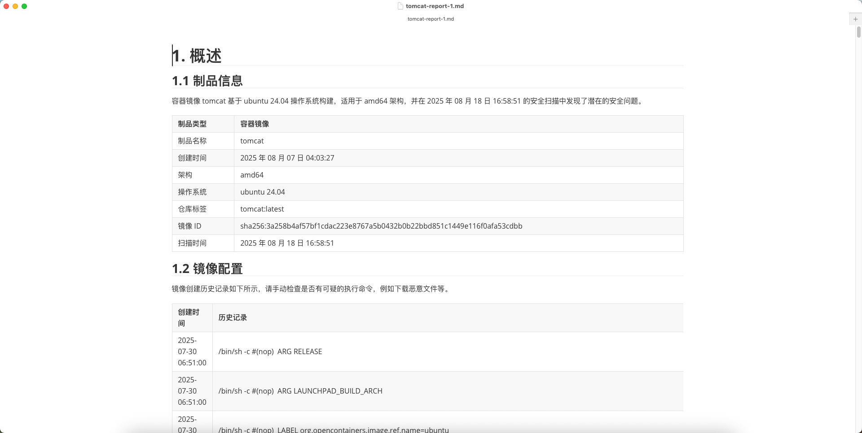The width and height of the screenshot is (862, 433).
Task: Select the tomcat-report-1.md tab
Action: [x=431, y=19]
